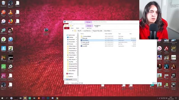The width and height of the screenshot is (179, 100).
Task: Open MEGAsync in the navigation pane
Action: point(71,74)
